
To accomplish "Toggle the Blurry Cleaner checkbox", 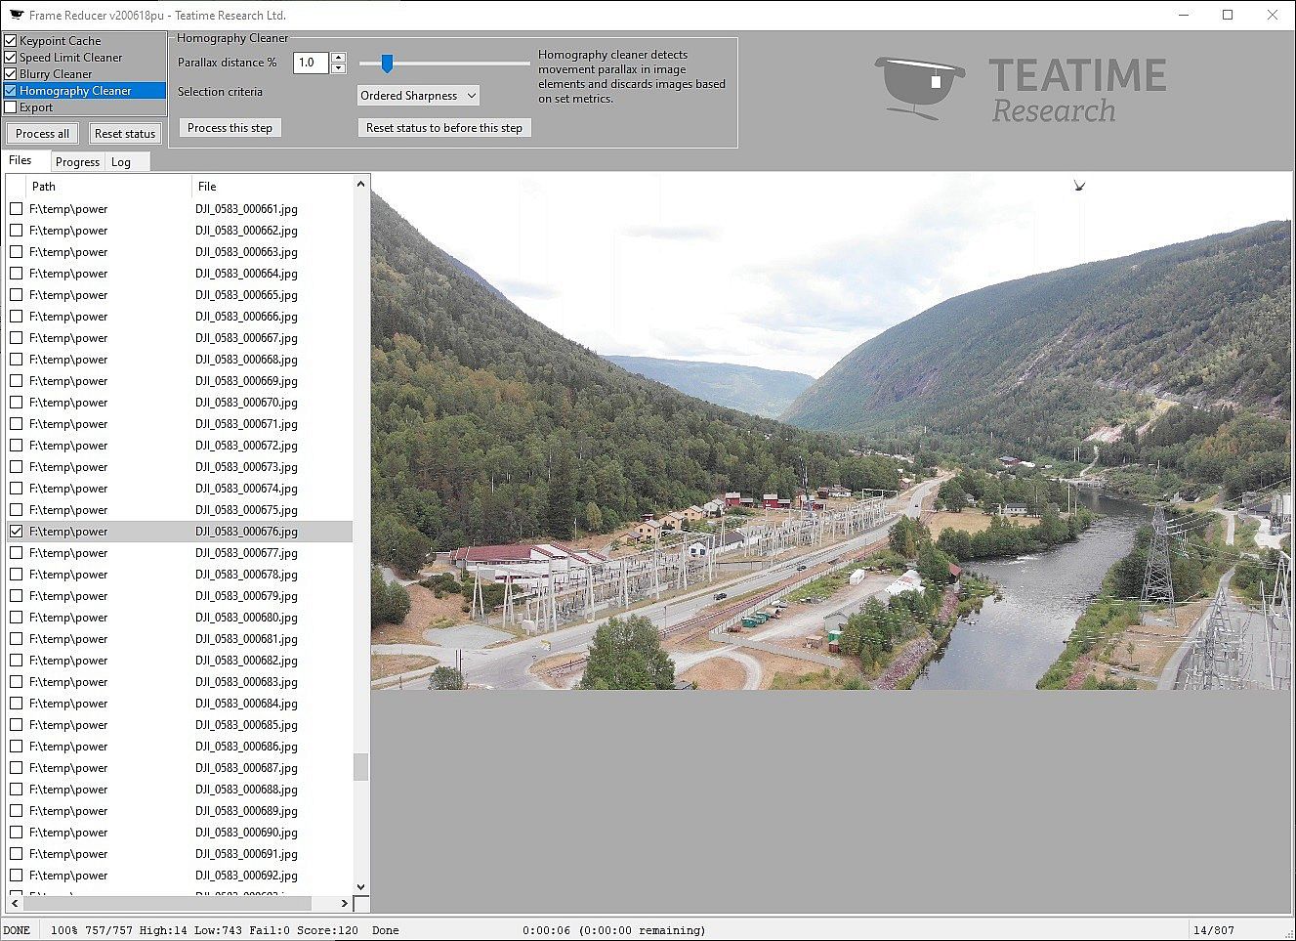I will pyautogui.click(x=11, y=74).
